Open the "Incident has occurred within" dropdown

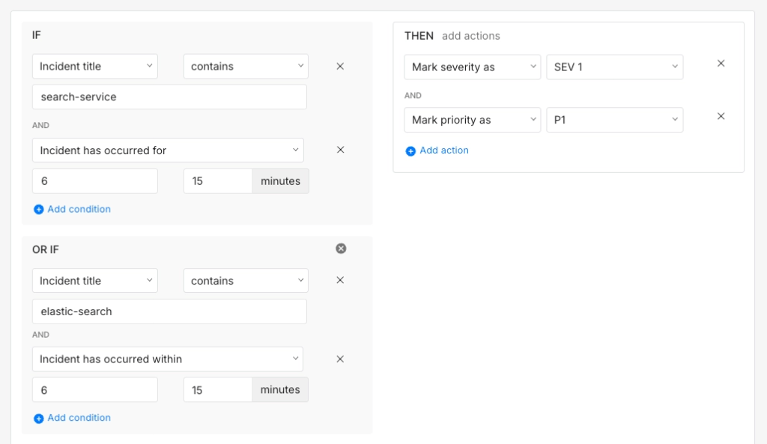(x=168, y=359)
